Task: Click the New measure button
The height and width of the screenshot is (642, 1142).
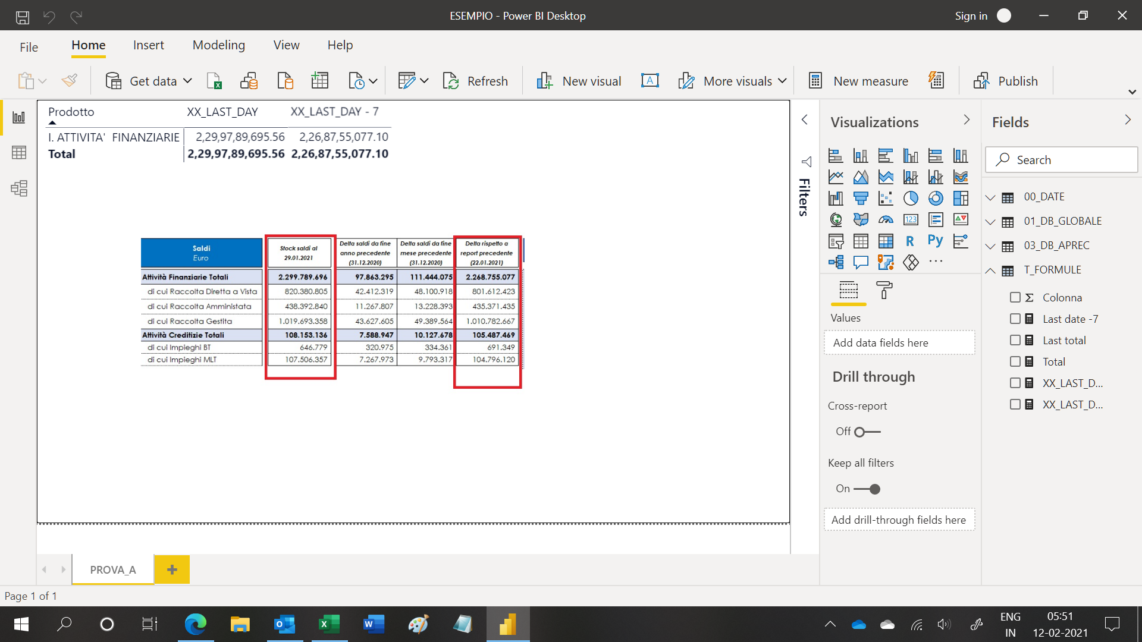Action: point(858,81)
